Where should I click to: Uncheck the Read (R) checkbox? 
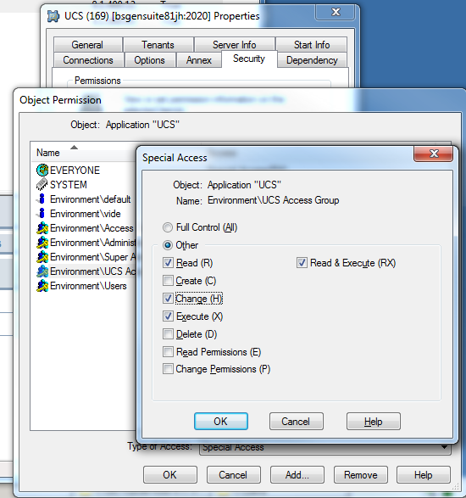tap(168, 263)
